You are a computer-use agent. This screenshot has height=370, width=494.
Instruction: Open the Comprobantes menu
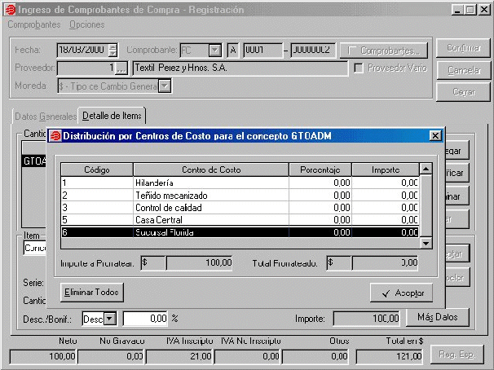(33, 24)
